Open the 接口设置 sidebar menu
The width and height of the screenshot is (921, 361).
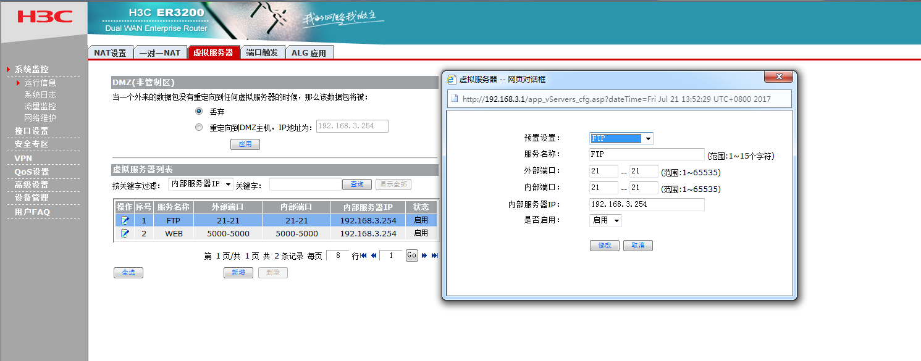click(32, 131)
